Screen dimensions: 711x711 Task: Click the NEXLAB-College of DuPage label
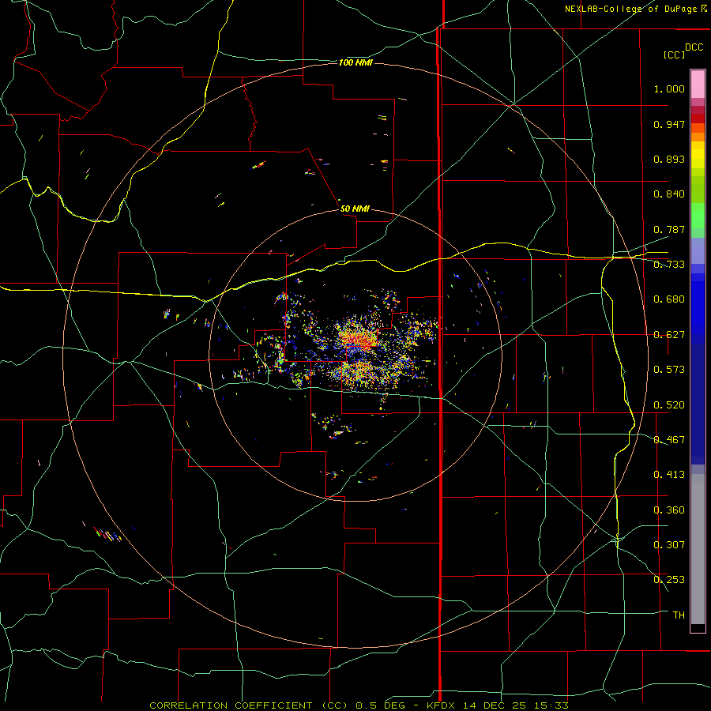(635, 9)
